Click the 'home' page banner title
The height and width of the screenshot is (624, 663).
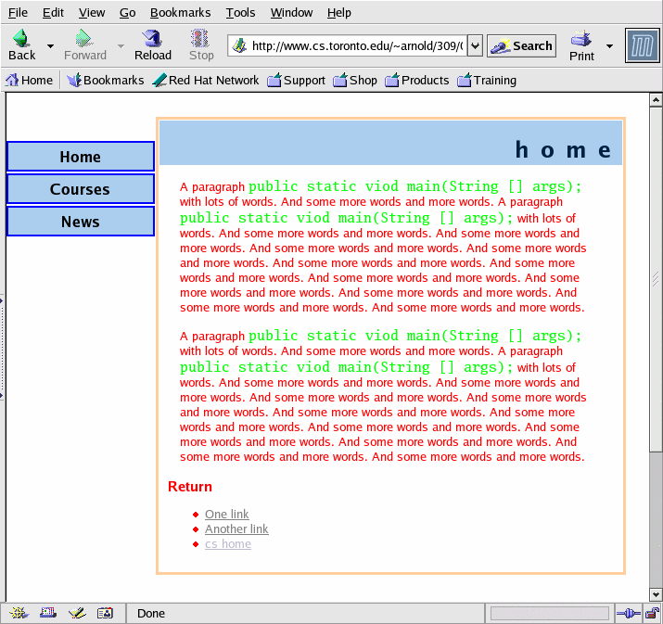(563, 149)
